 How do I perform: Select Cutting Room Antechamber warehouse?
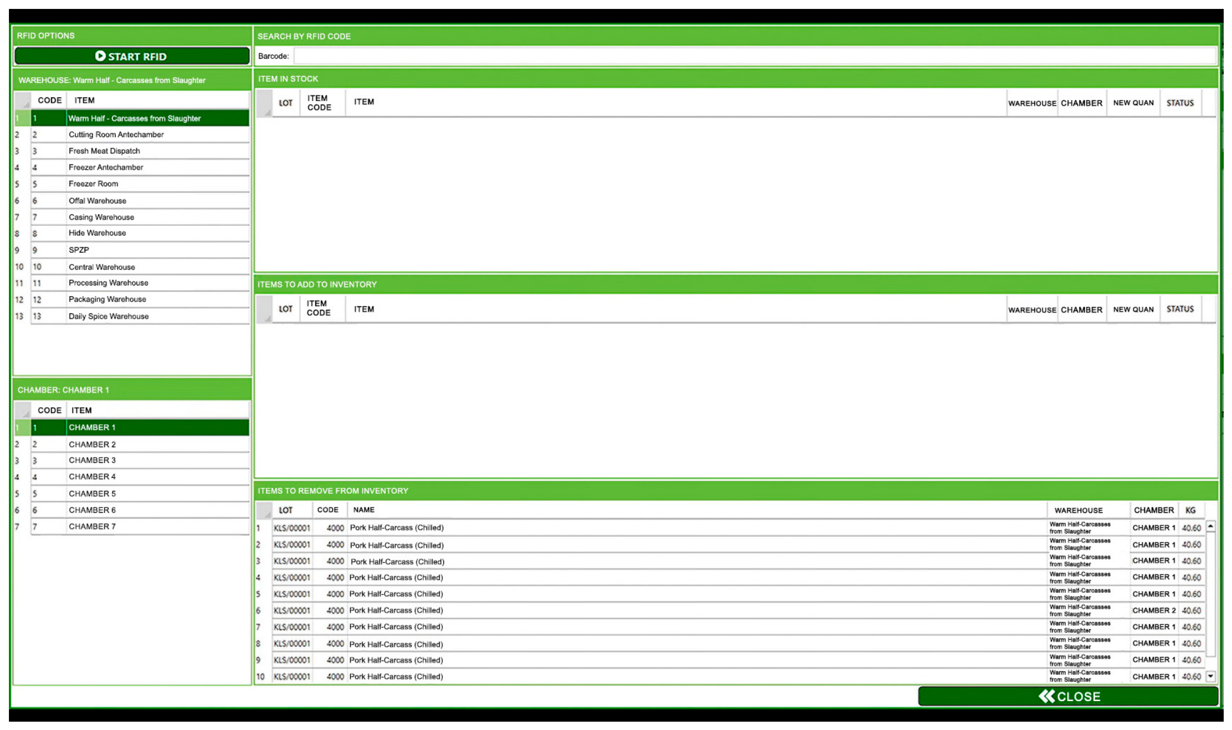132,135
